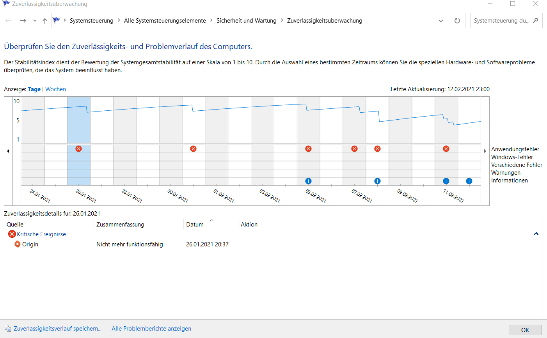
Task: Click the Informationen legend label
Action: tap(510, 181)
